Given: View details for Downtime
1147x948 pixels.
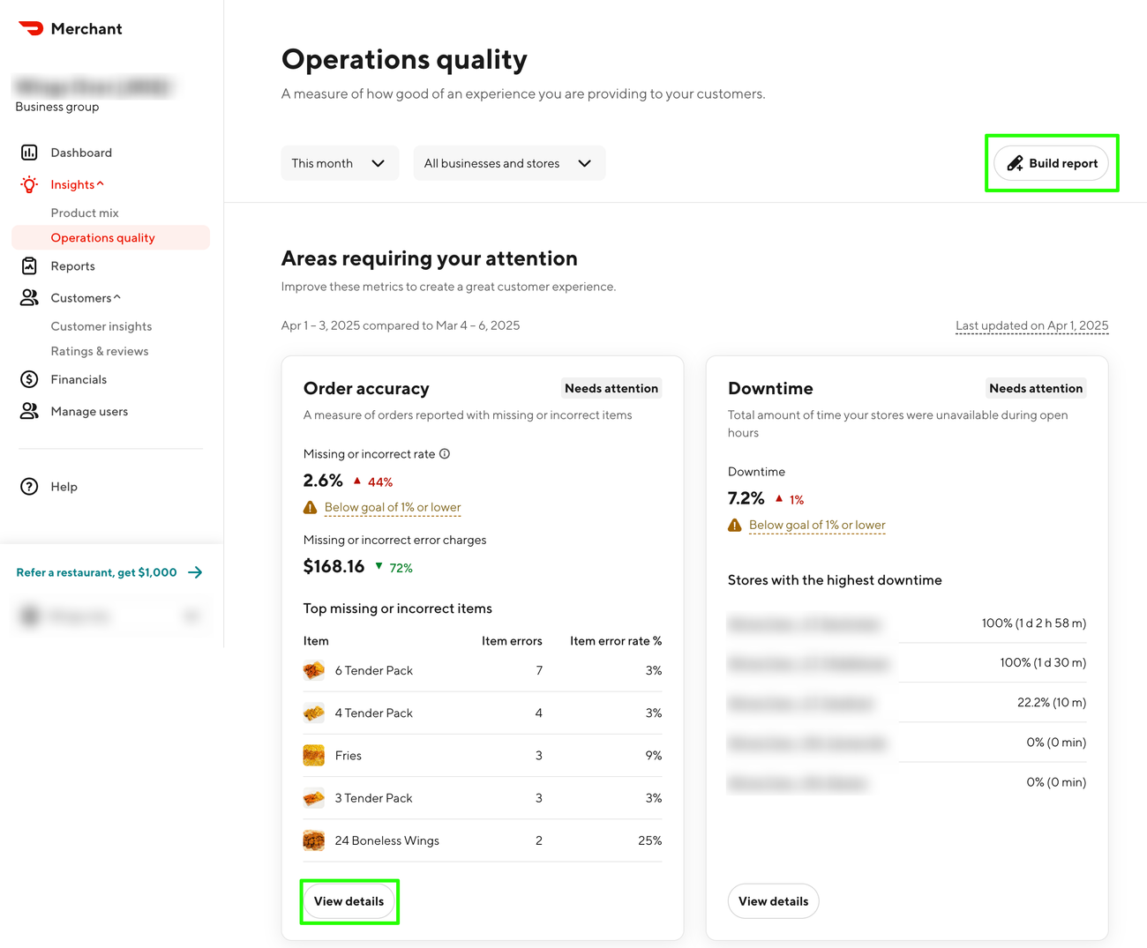Looking at the screenshot, I should pyautogui.click(x=773, y=901).
